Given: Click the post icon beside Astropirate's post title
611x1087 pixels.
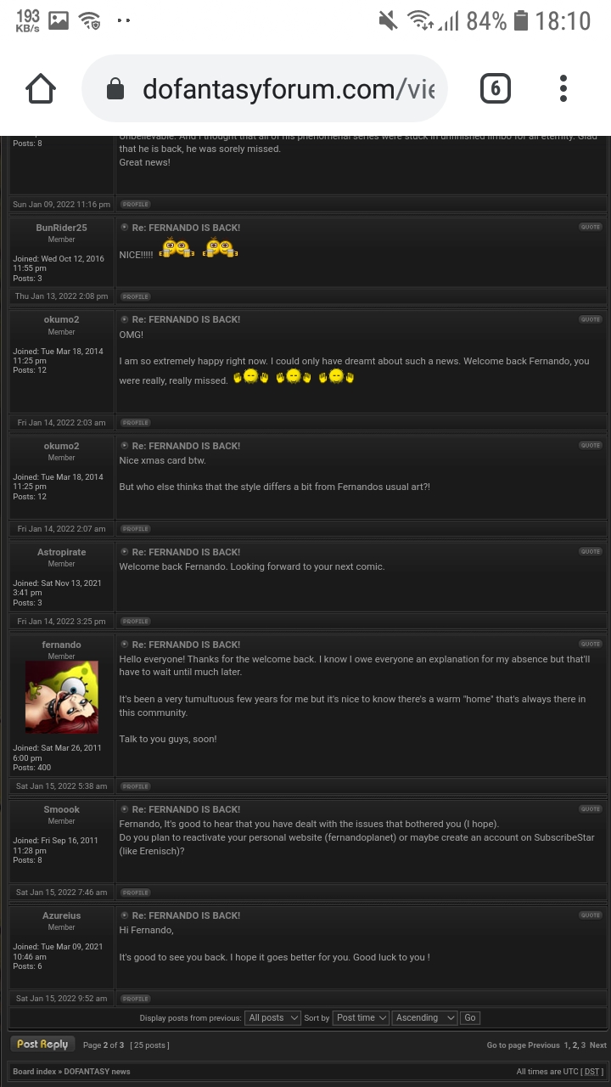Looking at the screenshot, I should tap(125, 552).
